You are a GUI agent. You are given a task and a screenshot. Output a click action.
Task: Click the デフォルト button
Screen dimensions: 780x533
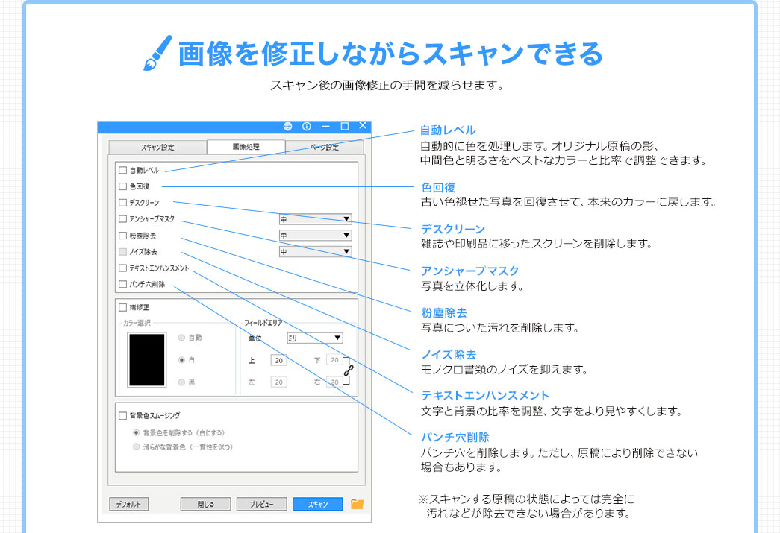tap(129, 504)
